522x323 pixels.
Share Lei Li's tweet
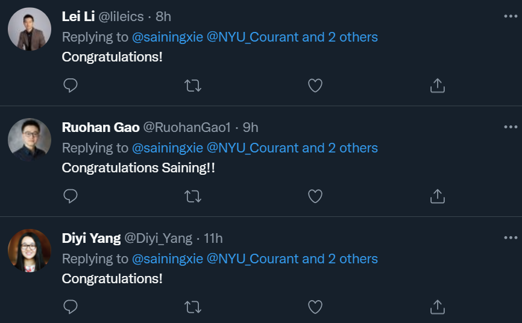coord(437,86)
